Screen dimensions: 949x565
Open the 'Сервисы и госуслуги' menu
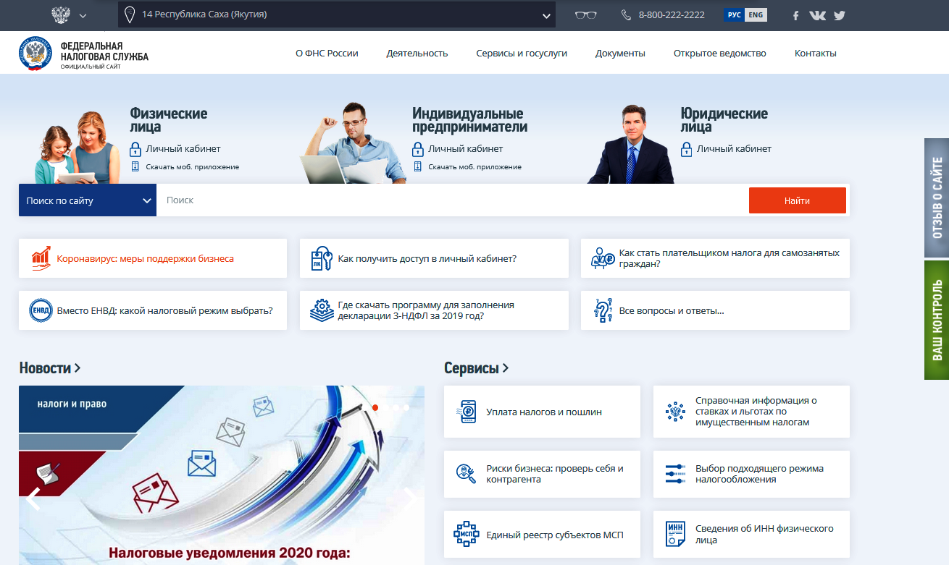tap(522, 53)
